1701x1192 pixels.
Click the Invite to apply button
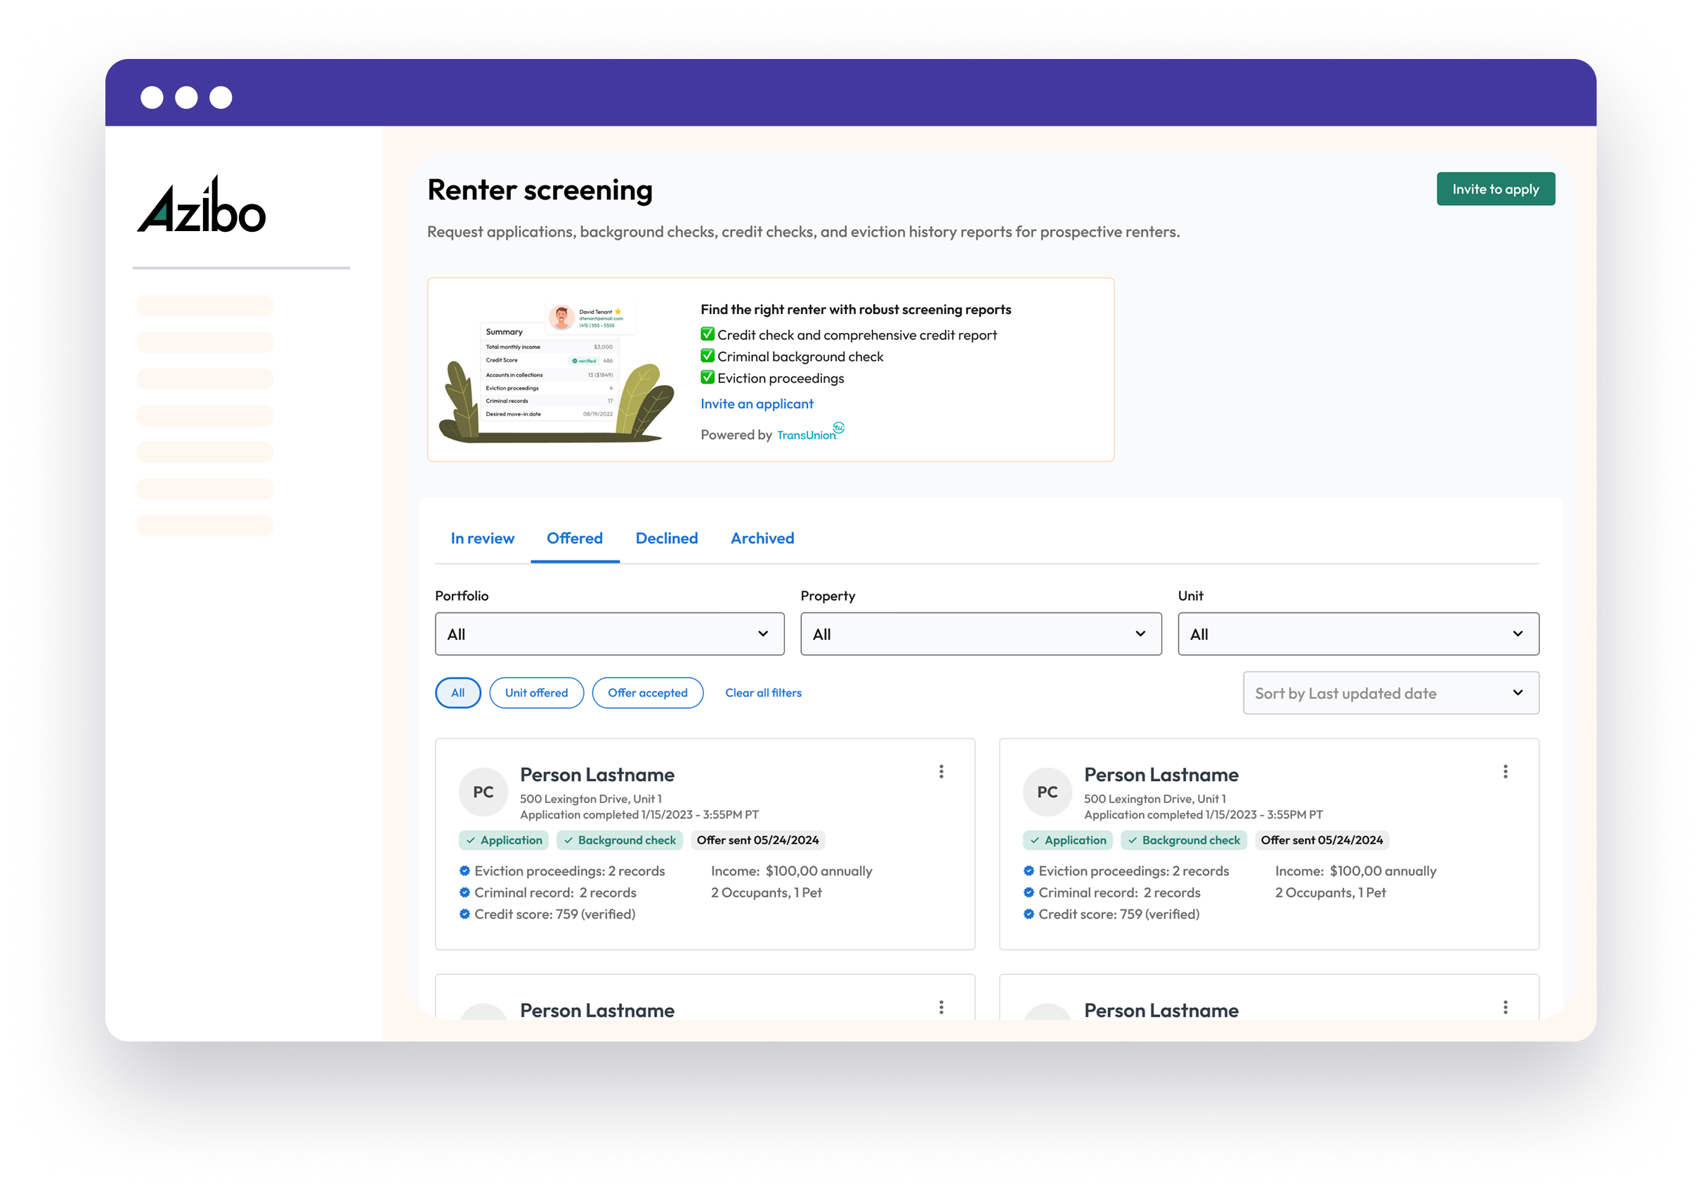pyautogui.click(x=1495, y=189)
